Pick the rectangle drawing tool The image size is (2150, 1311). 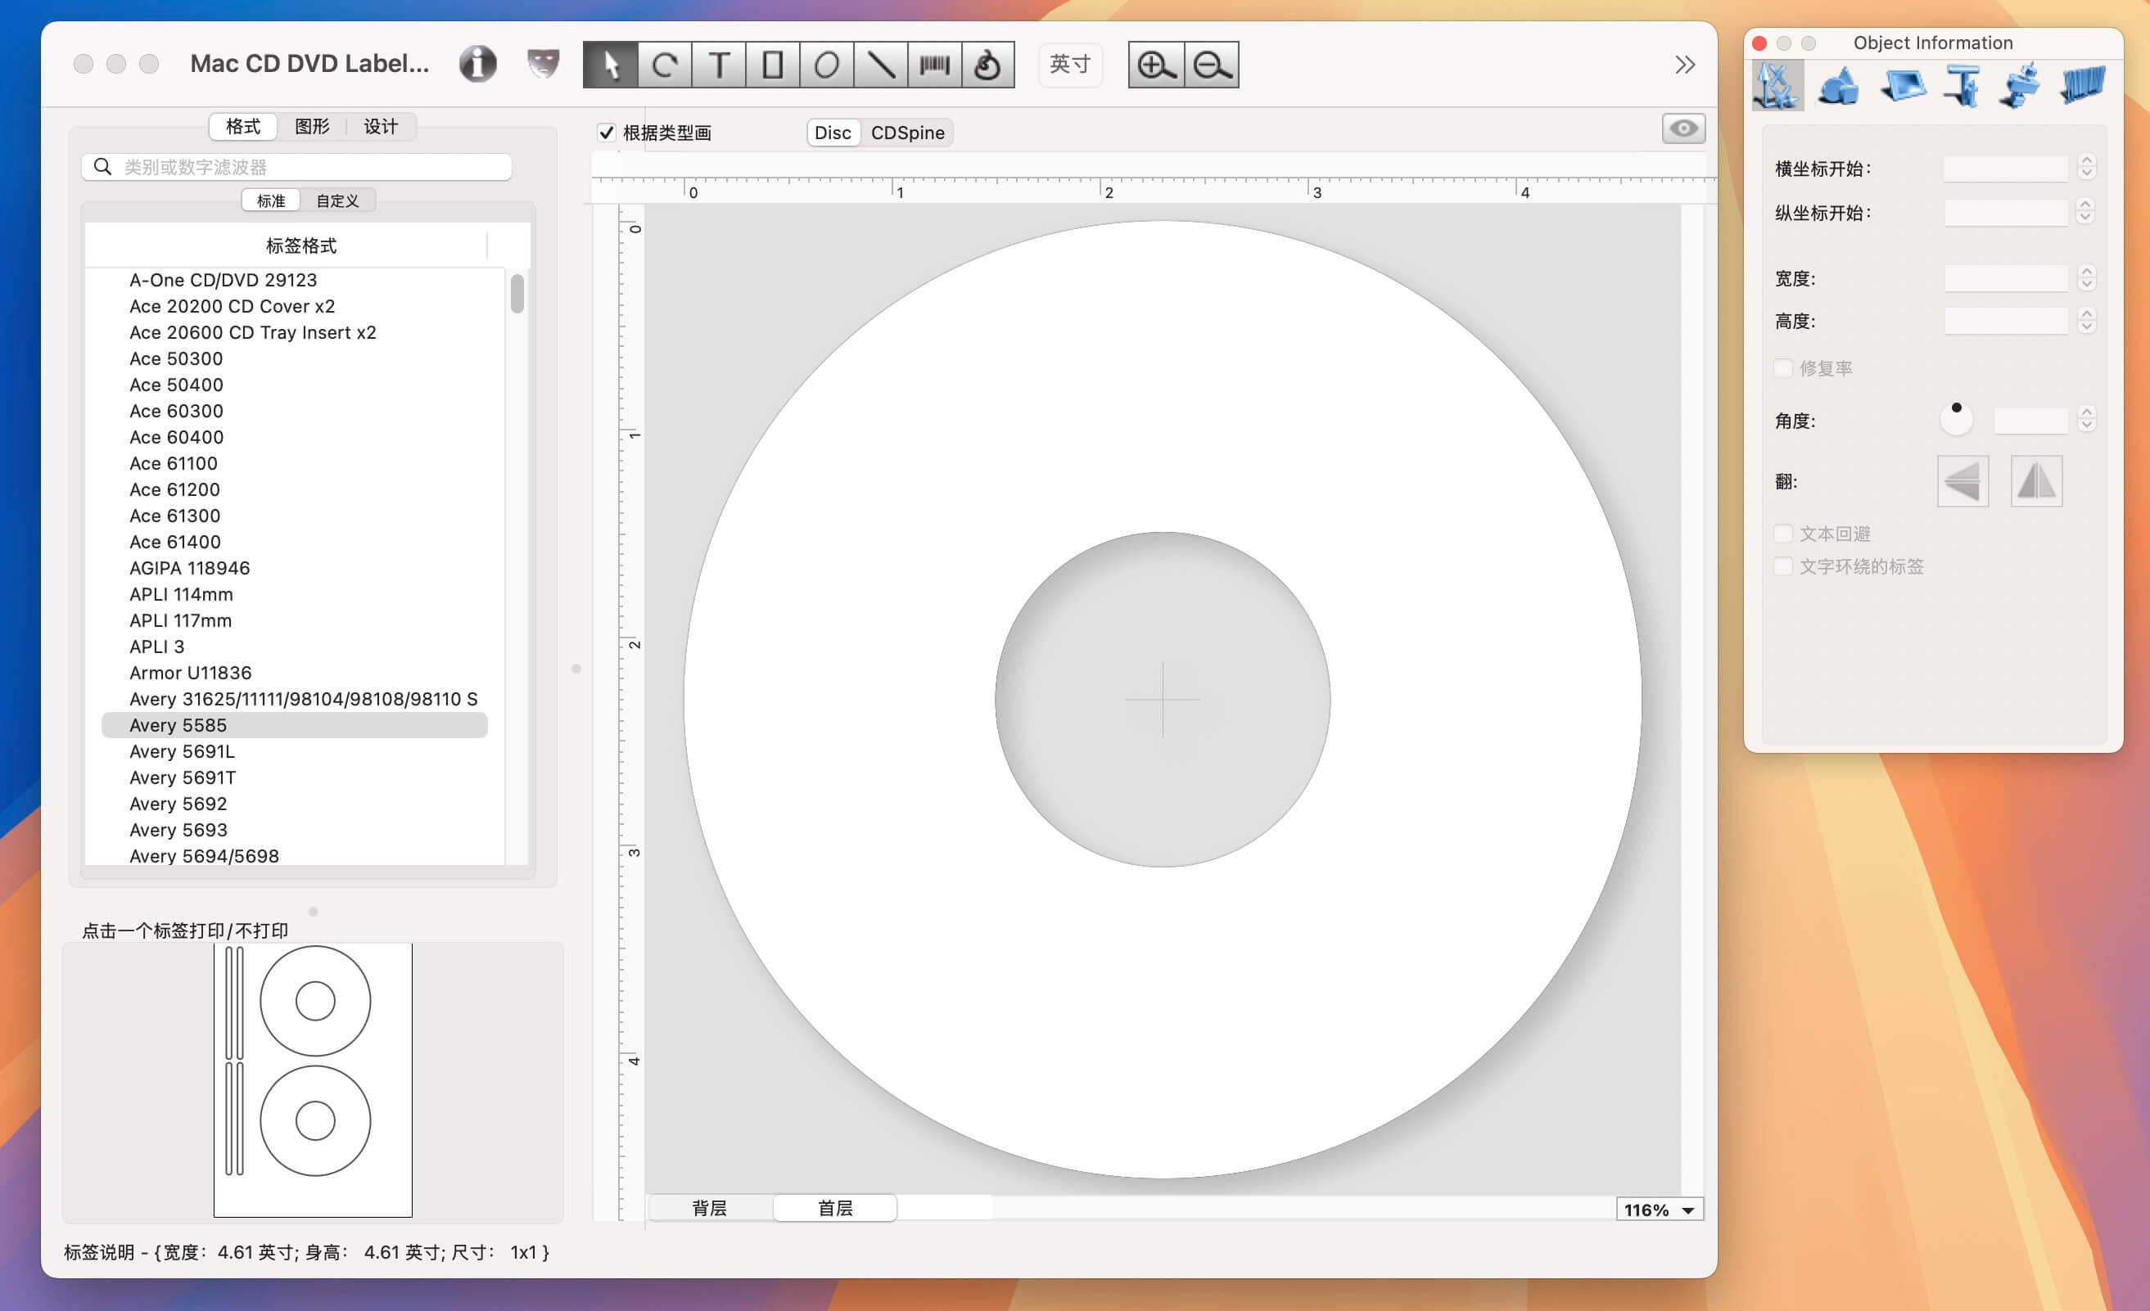click(773, 64)
